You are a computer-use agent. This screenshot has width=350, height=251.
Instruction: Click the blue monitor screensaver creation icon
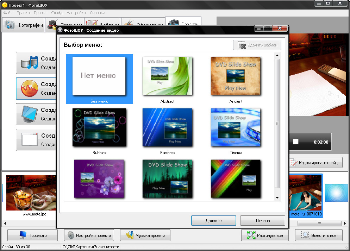click(x=30, y=114)
